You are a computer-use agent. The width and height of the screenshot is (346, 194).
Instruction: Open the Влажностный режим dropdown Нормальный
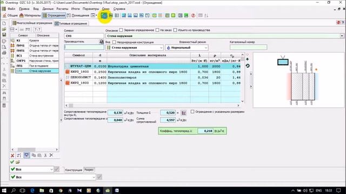click(x=187, y=47)
